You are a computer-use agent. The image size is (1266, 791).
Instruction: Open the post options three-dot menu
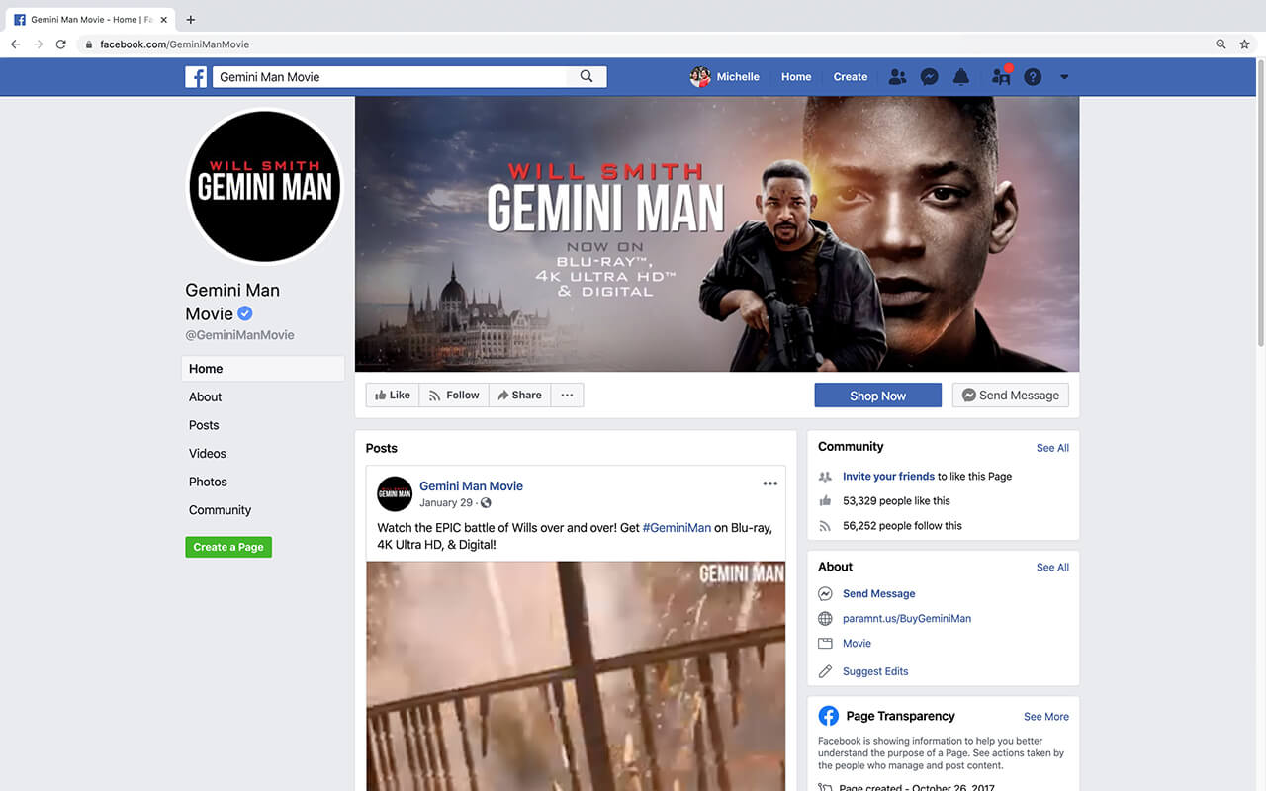770,483
